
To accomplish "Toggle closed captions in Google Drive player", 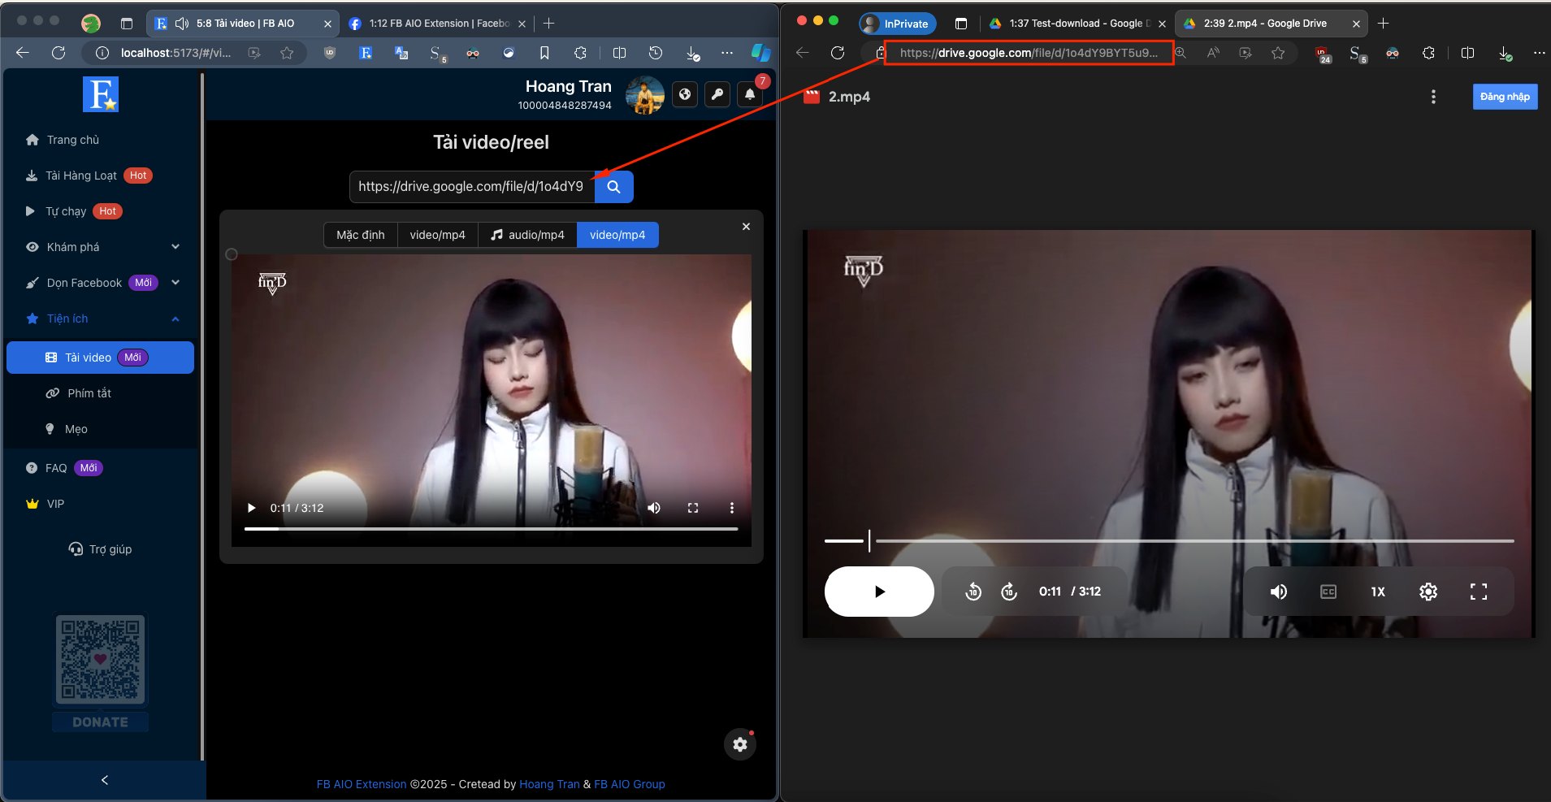I will [1328, 592].
